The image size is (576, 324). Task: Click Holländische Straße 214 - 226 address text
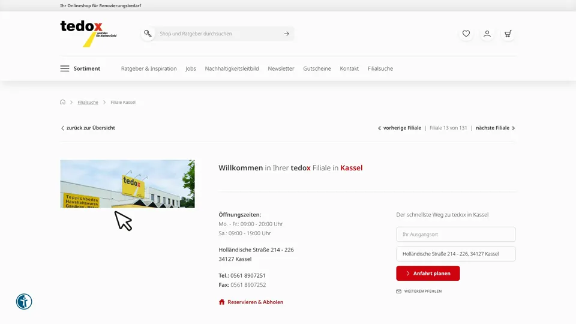click(x=256, y=250)
